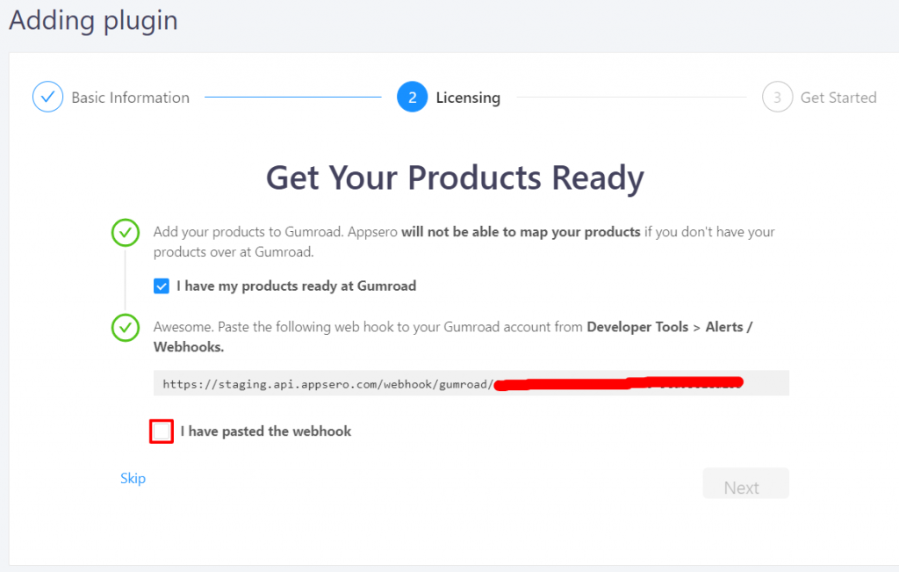Uncheck I have my products ready checkbox
899x572 pixels.
(x=162, y=286)
